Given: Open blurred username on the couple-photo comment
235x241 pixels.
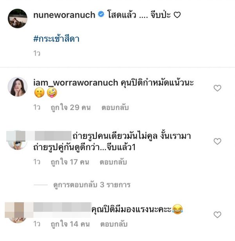Looking at the screenshot, I should (x=53, y=136).
